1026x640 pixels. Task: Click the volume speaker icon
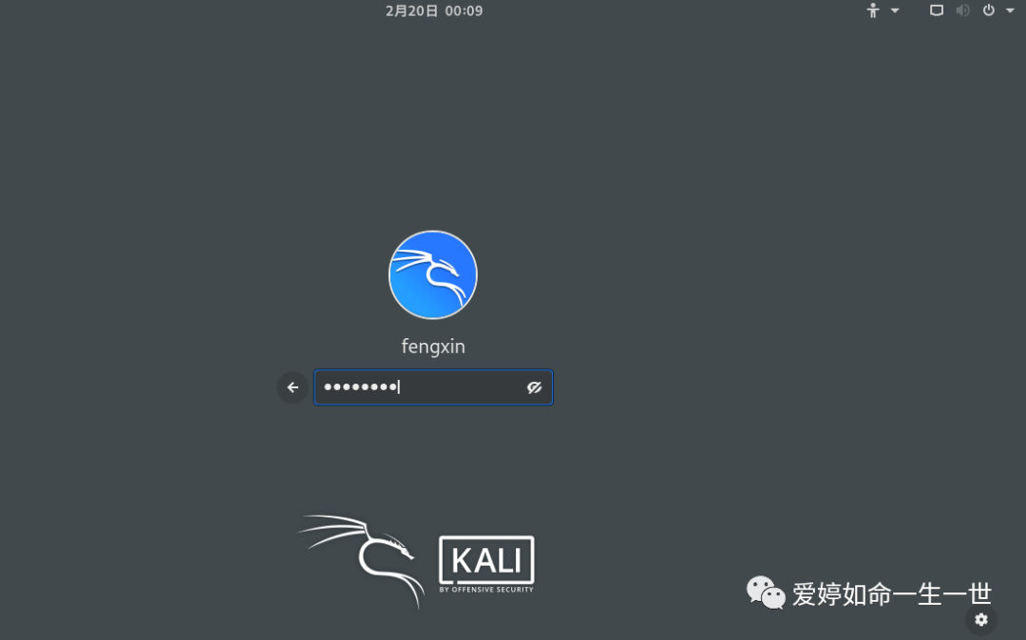[962, 10]
